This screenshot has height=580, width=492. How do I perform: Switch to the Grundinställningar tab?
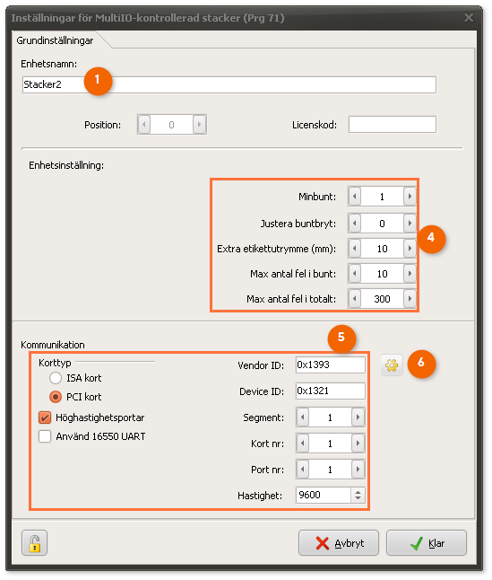coord(55,40)
